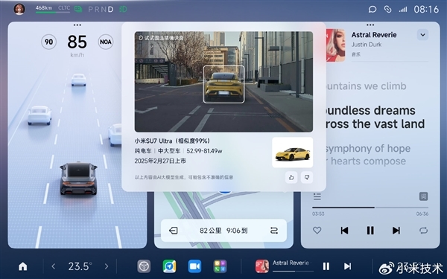Open the video camera app in dock
447x279 pixels.
pos(194,266)
